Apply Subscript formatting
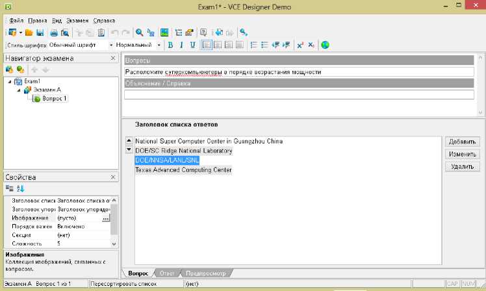The width and height of the screenshot is (486, 291). [311, 45]
